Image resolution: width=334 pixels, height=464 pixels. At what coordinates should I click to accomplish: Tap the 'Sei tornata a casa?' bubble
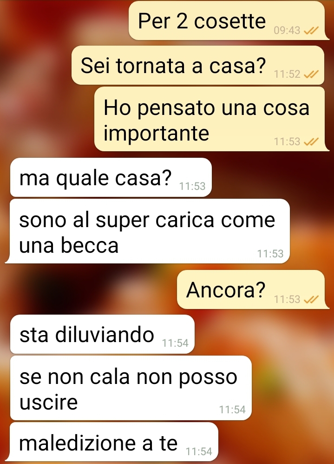(198, 65)
